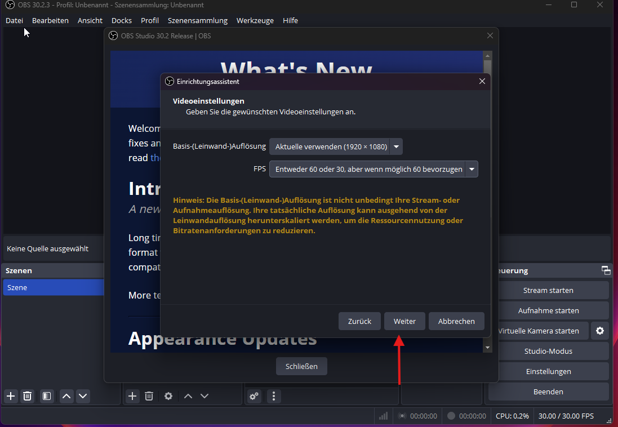Viewport: 618px width, 427px height.
Task: Add a new scene with the Szenen plus icon
Action: (x=11, y=396)
